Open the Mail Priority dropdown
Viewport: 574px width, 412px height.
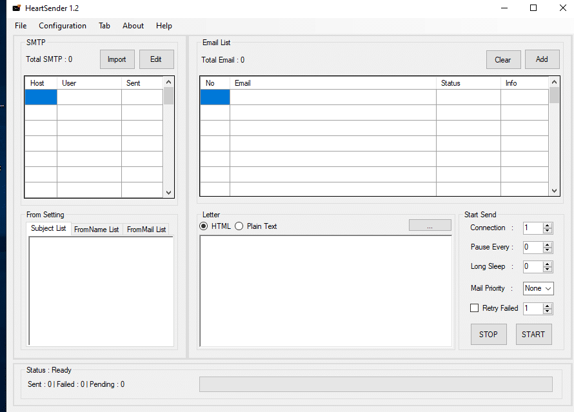click(x=549, y=288)
